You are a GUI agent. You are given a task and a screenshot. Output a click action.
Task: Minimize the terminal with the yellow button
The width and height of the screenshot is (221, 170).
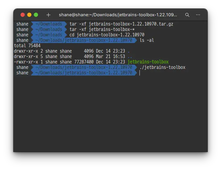pos(29,15)
